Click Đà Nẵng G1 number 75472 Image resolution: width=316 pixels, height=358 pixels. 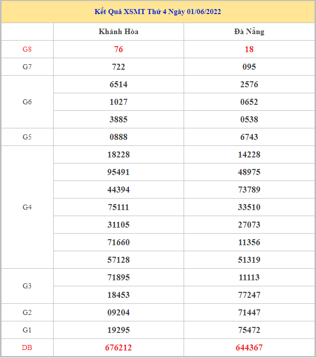click(249, 330)
